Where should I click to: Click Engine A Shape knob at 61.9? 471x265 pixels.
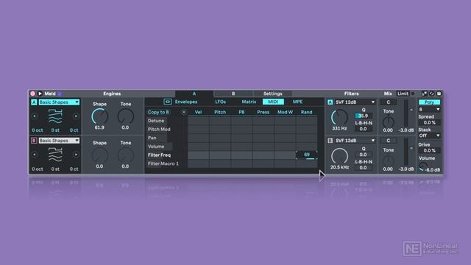pyautogui.click(x=100, y=116)
